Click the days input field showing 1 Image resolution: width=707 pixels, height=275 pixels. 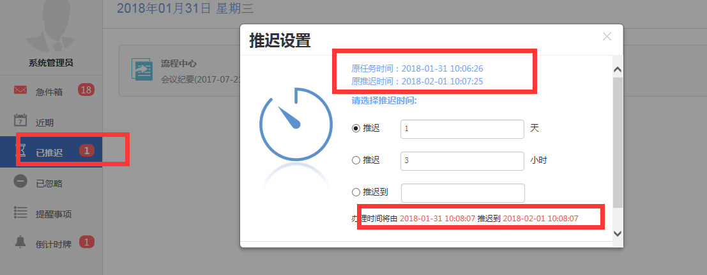[x=462, y=129]
